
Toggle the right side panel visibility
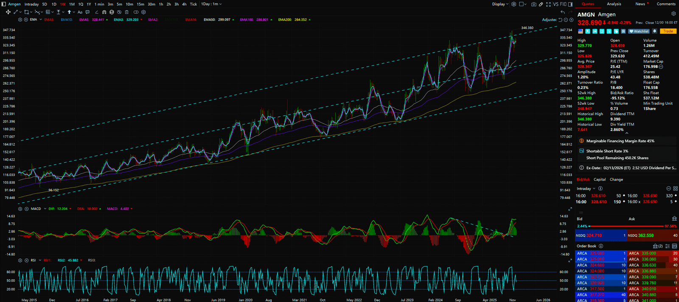click(x=570, y=4)
